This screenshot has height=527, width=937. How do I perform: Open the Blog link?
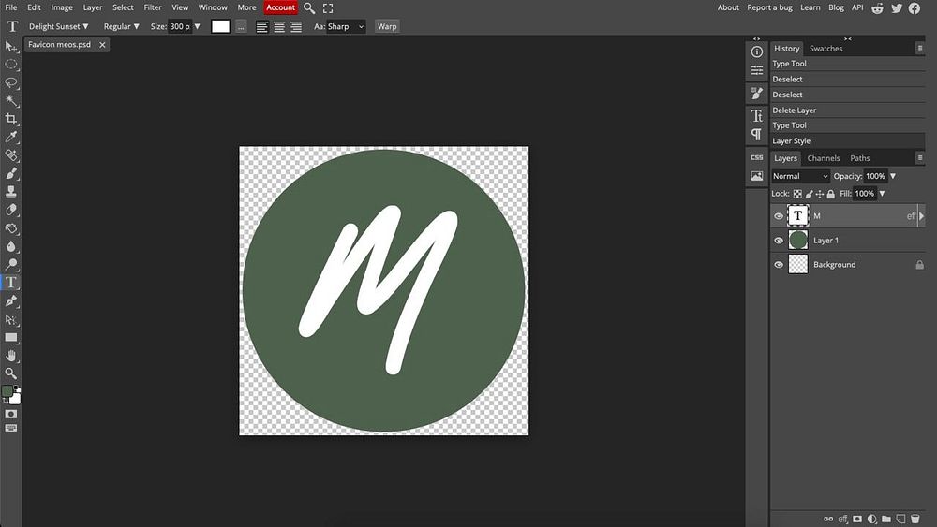coord(836,7)
